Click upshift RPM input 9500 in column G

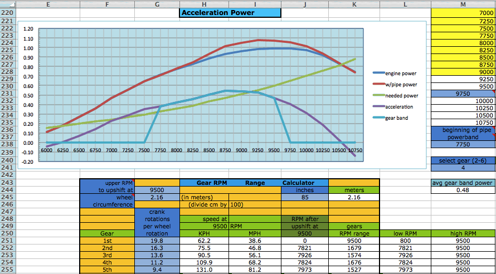[157, 190]
